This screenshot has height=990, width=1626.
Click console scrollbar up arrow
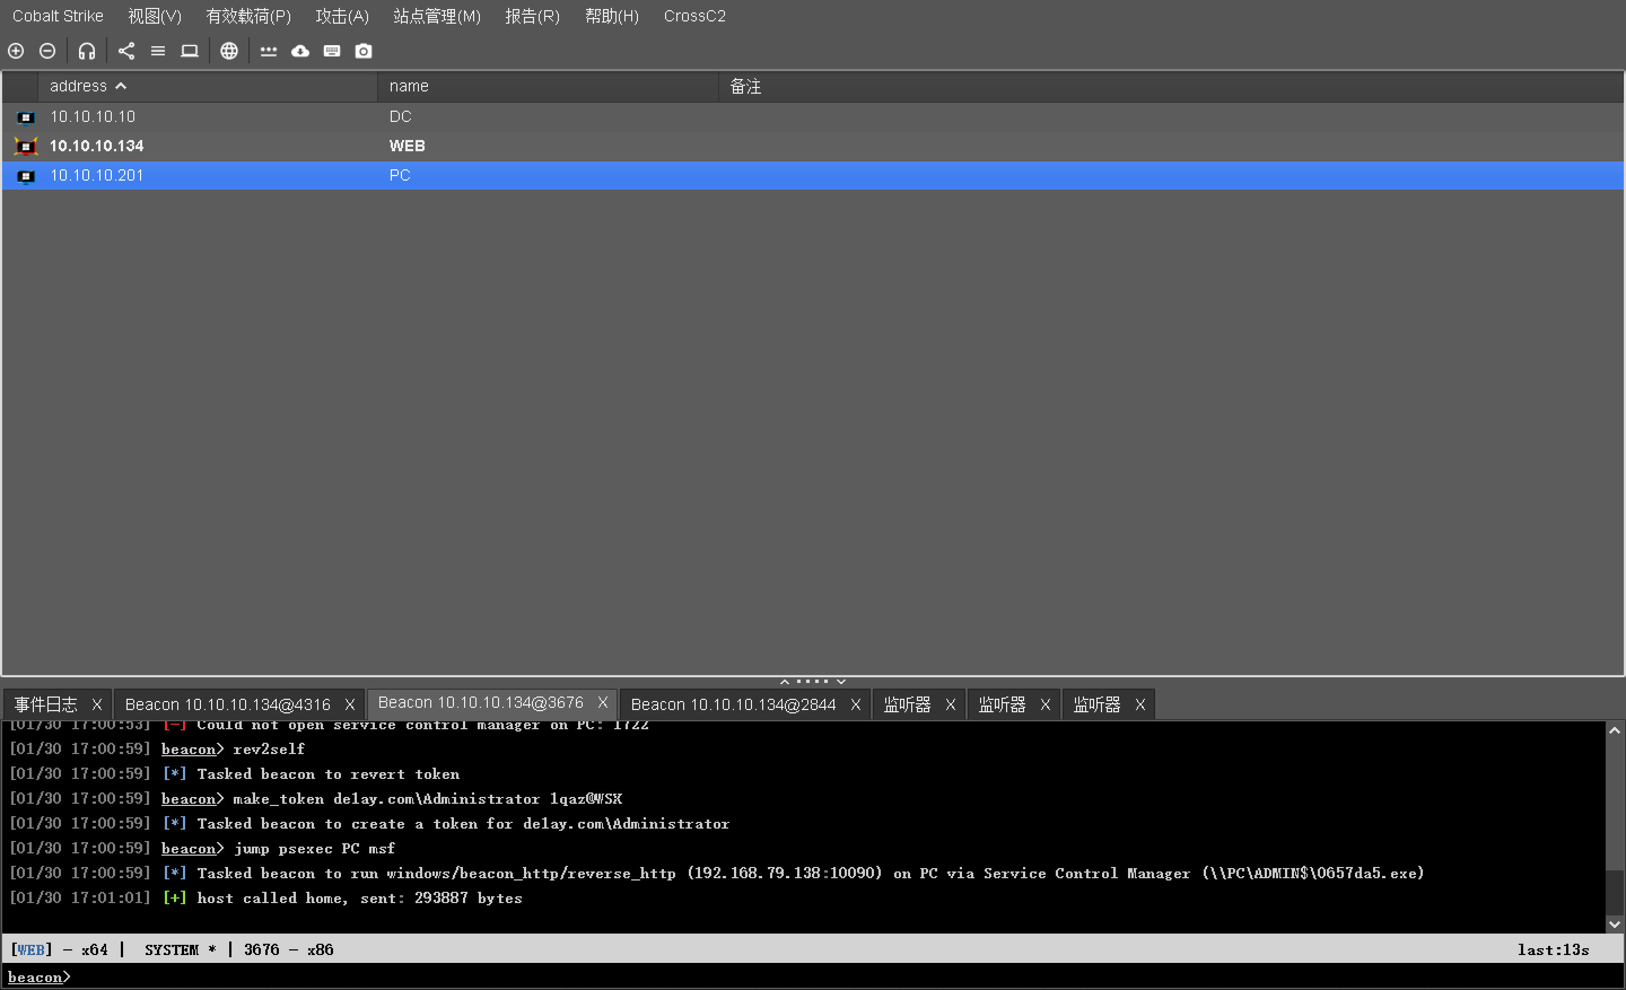(1614, 730)
